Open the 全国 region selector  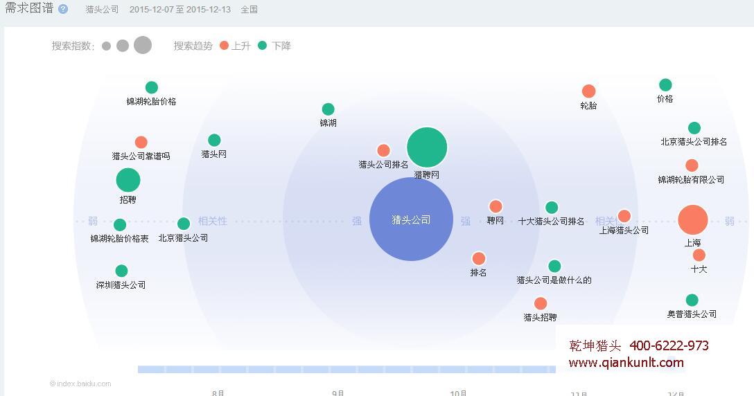pos(249,10)
